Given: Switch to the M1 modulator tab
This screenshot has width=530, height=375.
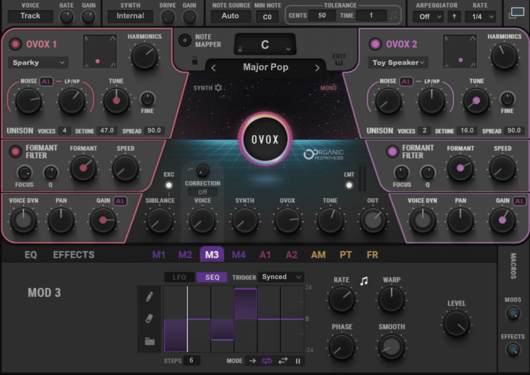Looking at the screenshot, I should coord(159,254).
